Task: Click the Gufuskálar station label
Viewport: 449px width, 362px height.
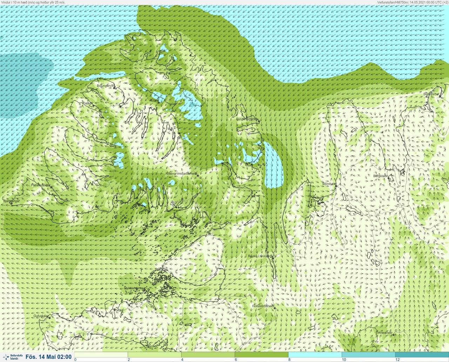Action: tap(41, 316)
